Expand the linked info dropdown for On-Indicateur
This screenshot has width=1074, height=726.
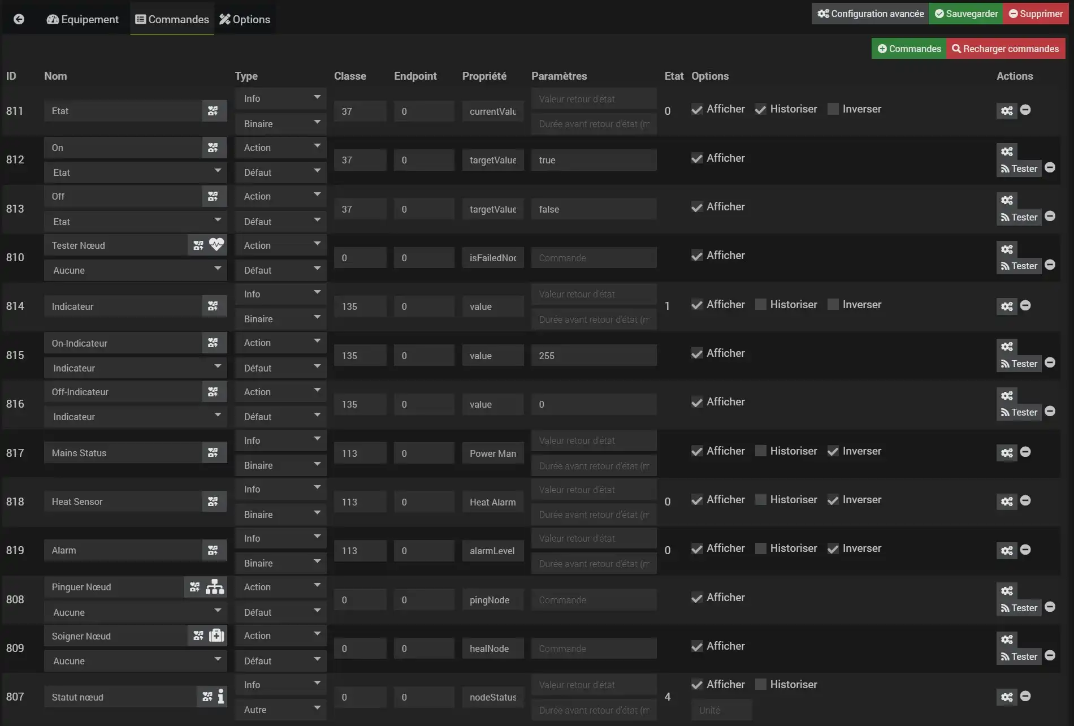pyautogui.click(x=135, y=368)
